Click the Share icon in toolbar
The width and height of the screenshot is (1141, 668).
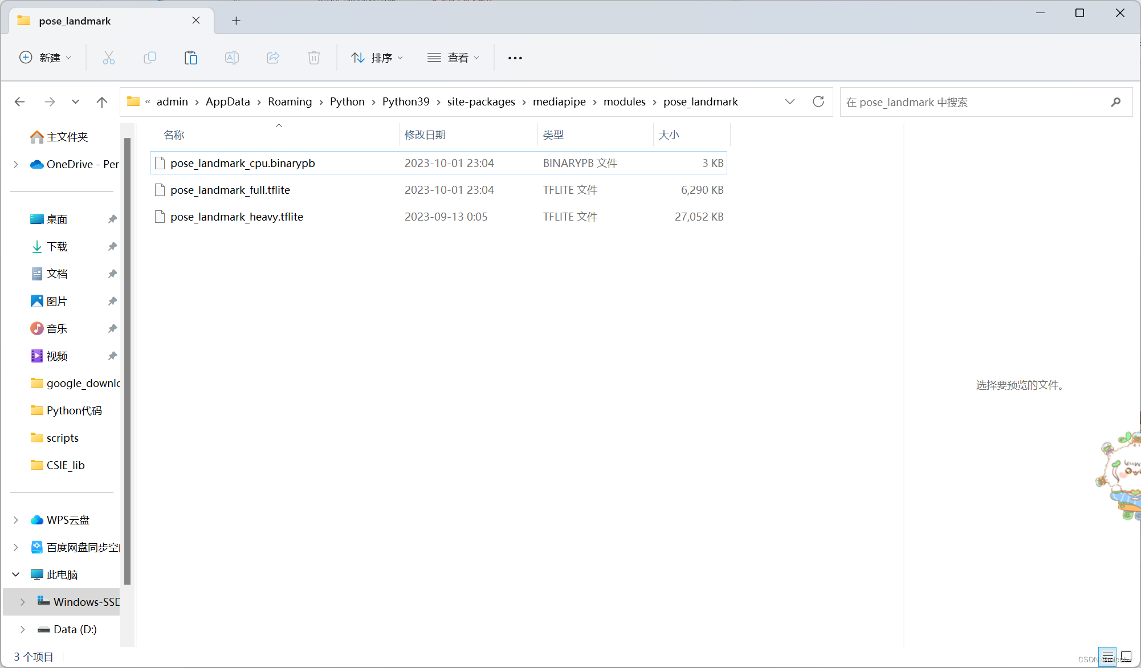(273, 58)
